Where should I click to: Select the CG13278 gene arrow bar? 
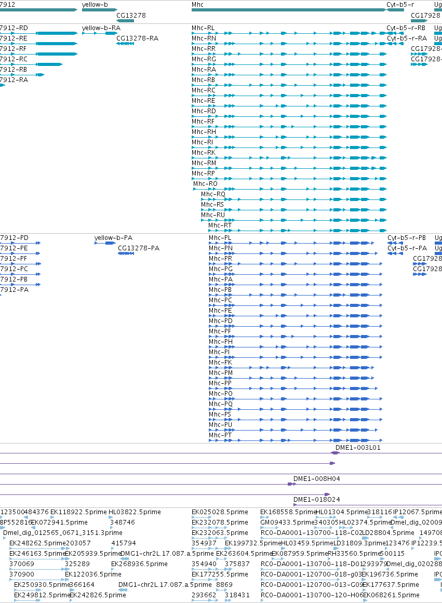click(x=125, y=20)
